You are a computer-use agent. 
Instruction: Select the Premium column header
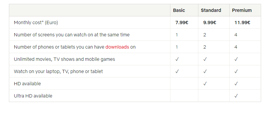(x=242, y=10)
